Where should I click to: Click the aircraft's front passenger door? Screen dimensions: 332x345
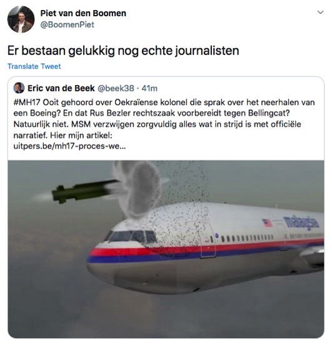pyautogui.click(x=208, y=239)
